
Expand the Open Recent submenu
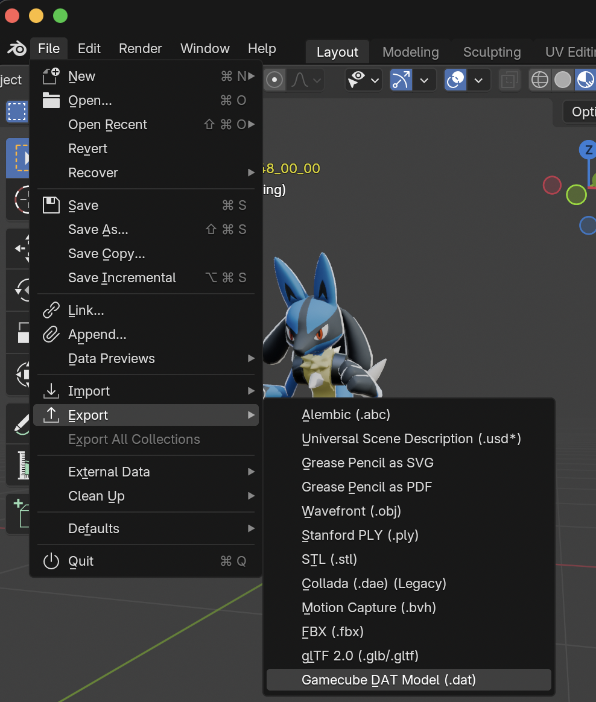coord(146,124)
